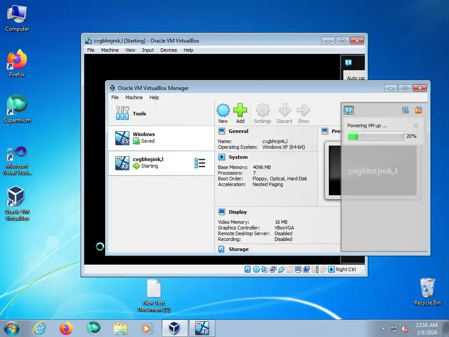Open the Manager window Machine menu
Image resolution: width=449 pixels, height=337 pixels.
(134, 97)
